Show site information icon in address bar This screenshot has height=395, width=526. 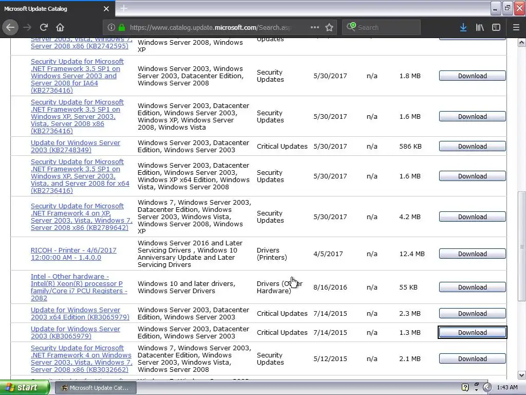[x=111, y=27]
